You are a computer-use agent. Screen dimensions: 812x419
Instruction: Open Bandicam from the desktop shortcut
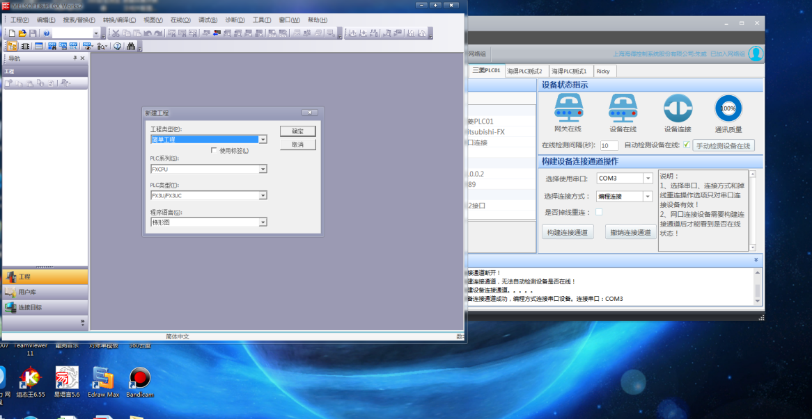(140, 379)
